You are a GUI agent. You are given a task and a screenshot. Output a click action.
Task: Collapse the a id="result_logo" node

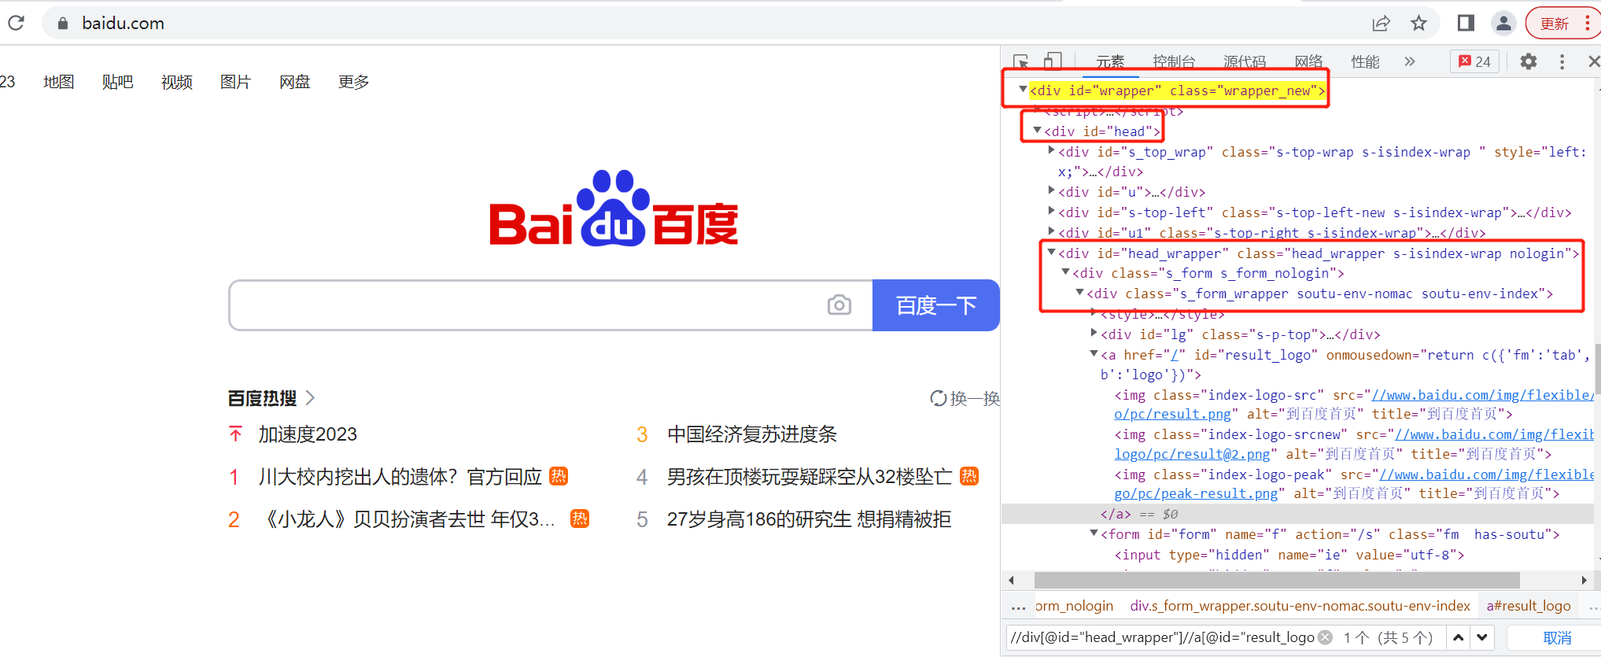point(1094,354)
